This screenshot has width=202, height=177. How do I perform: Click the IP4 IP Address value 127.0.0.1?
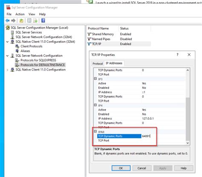click(x=148, y=118)
